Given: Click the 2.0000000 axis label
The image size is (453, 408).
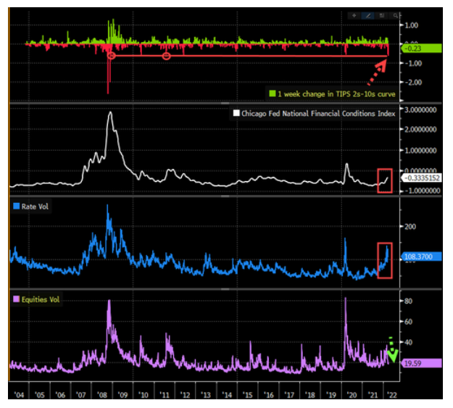Looking at the screenshot, I should click(x=420, y=130).
